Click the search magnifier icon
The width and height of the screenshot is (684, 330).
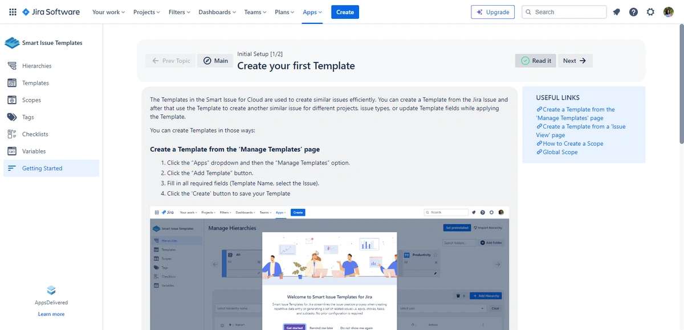(x=528, y=12)
